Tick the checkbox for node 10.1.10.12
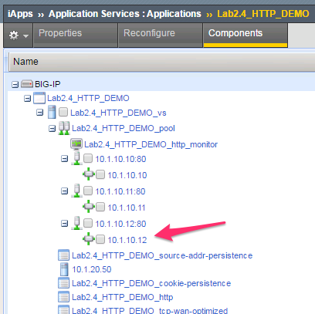The height and width of the screenshot is (314, 315). 100,239
